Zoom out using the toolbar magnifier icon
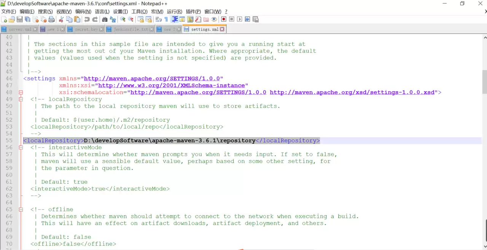 coord(131,19)
